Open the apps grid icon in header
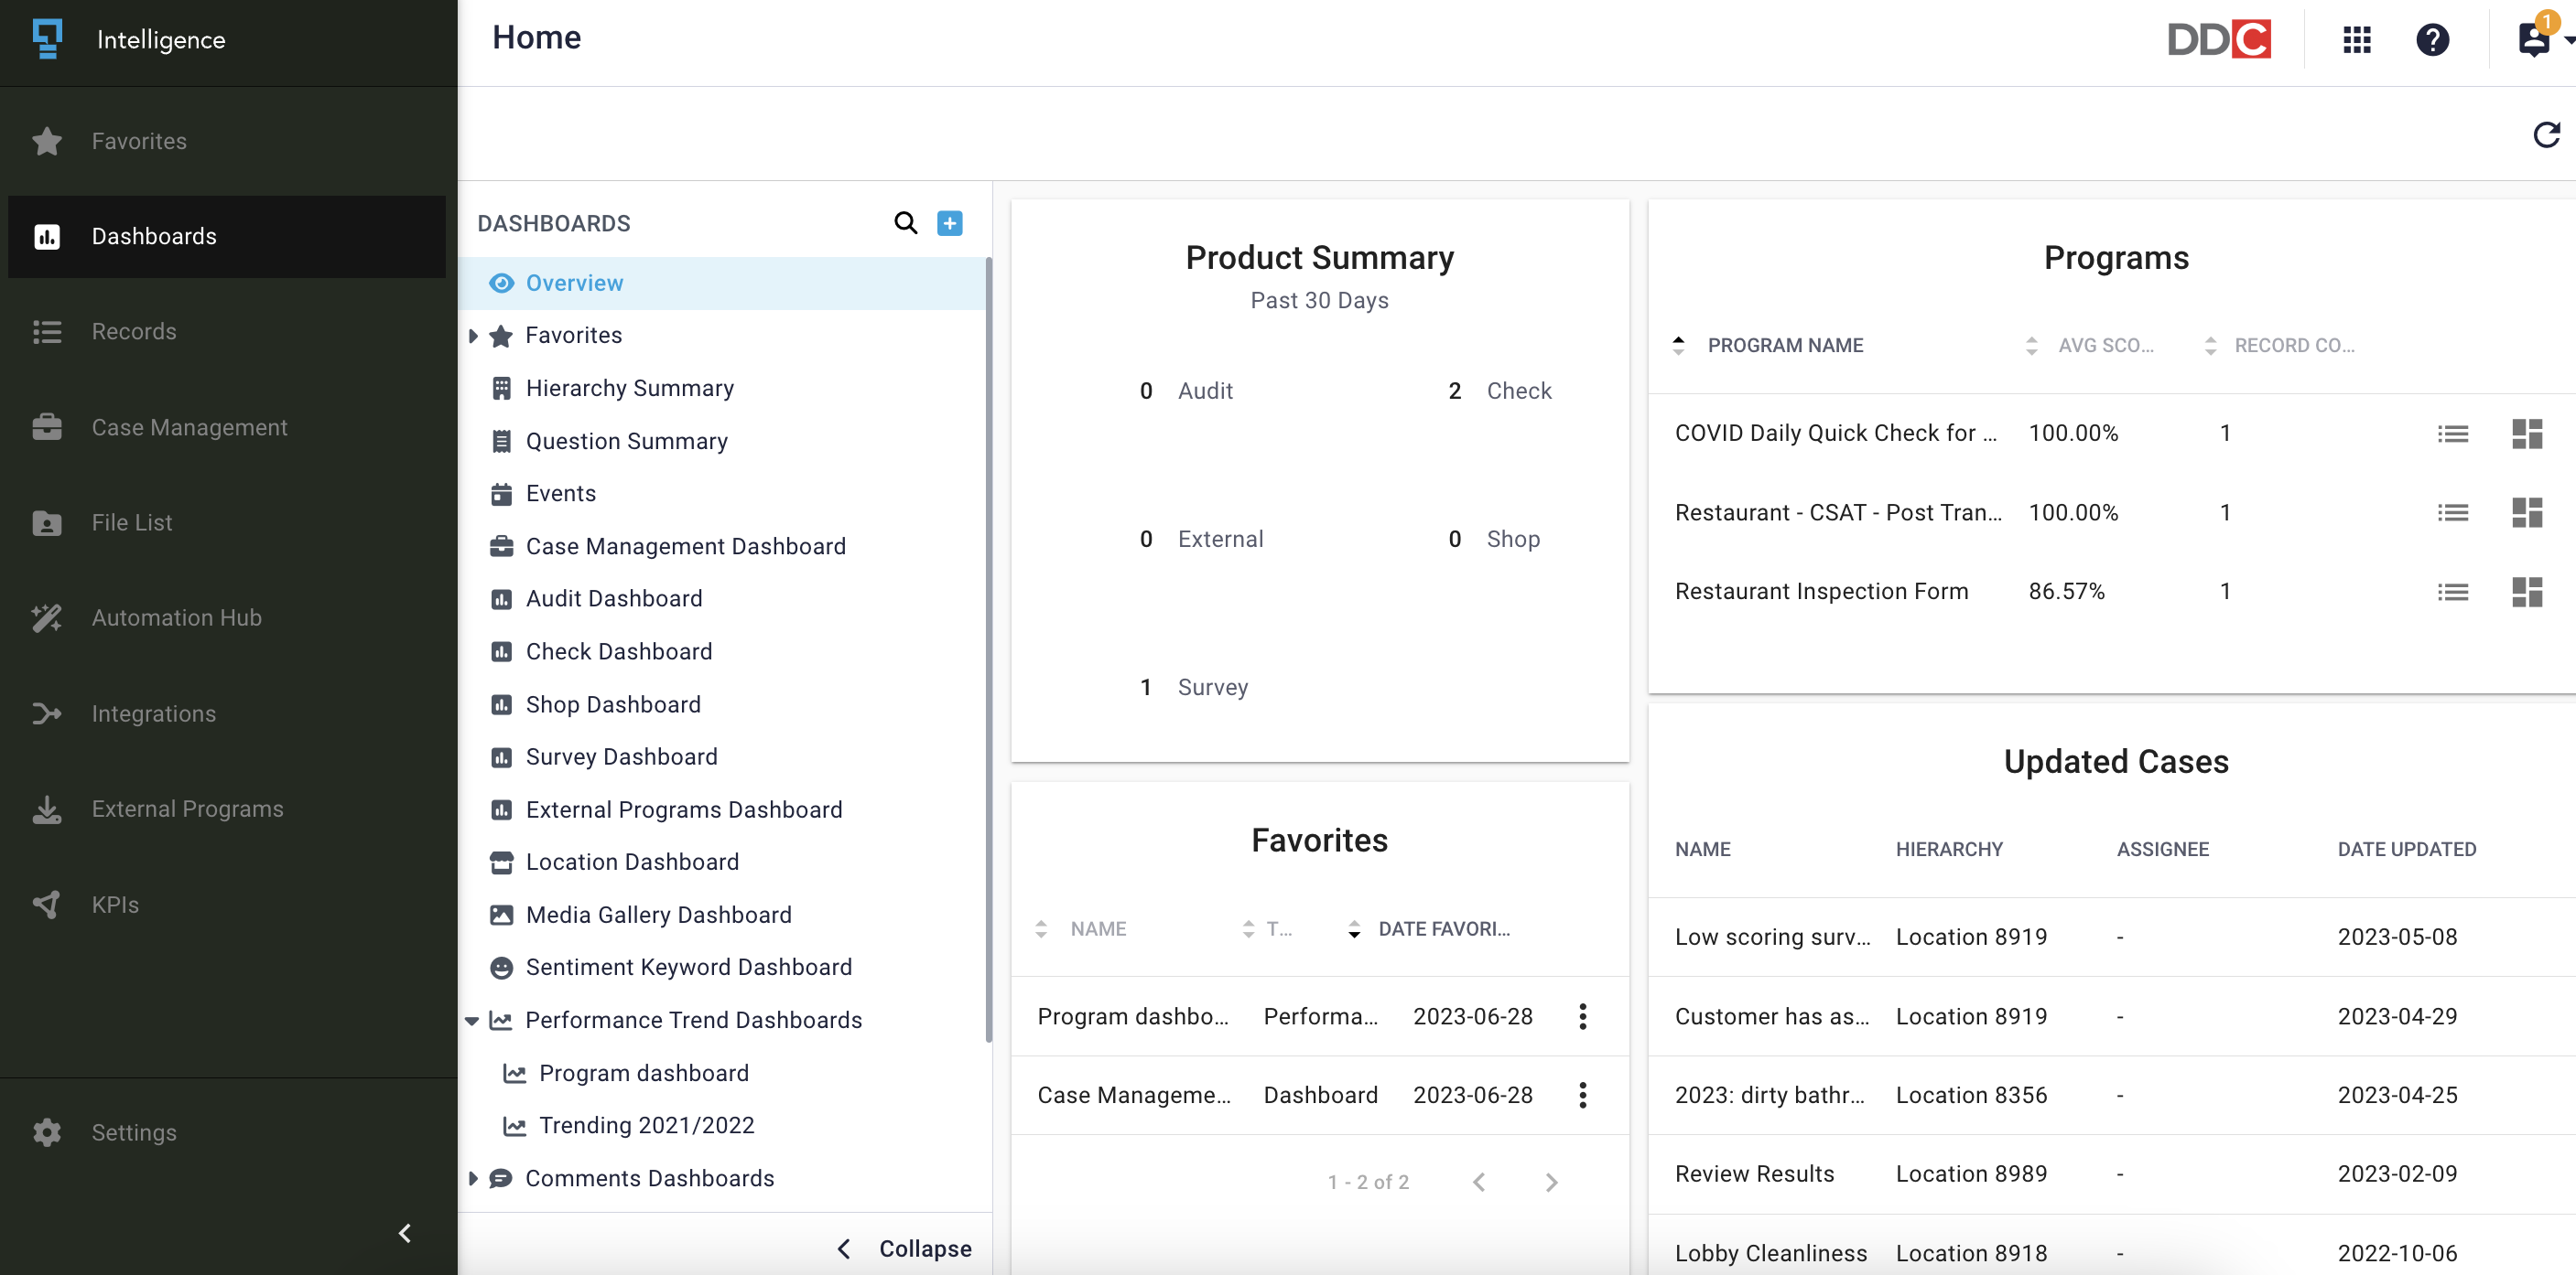This screenshot has width=2576, height=1275. click(x=2356, y=40)
